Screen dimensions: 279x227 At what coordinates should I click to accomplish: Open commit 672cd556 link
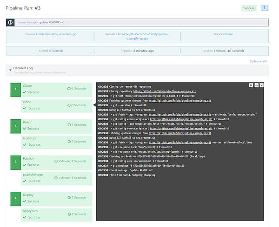click(56, 51)
